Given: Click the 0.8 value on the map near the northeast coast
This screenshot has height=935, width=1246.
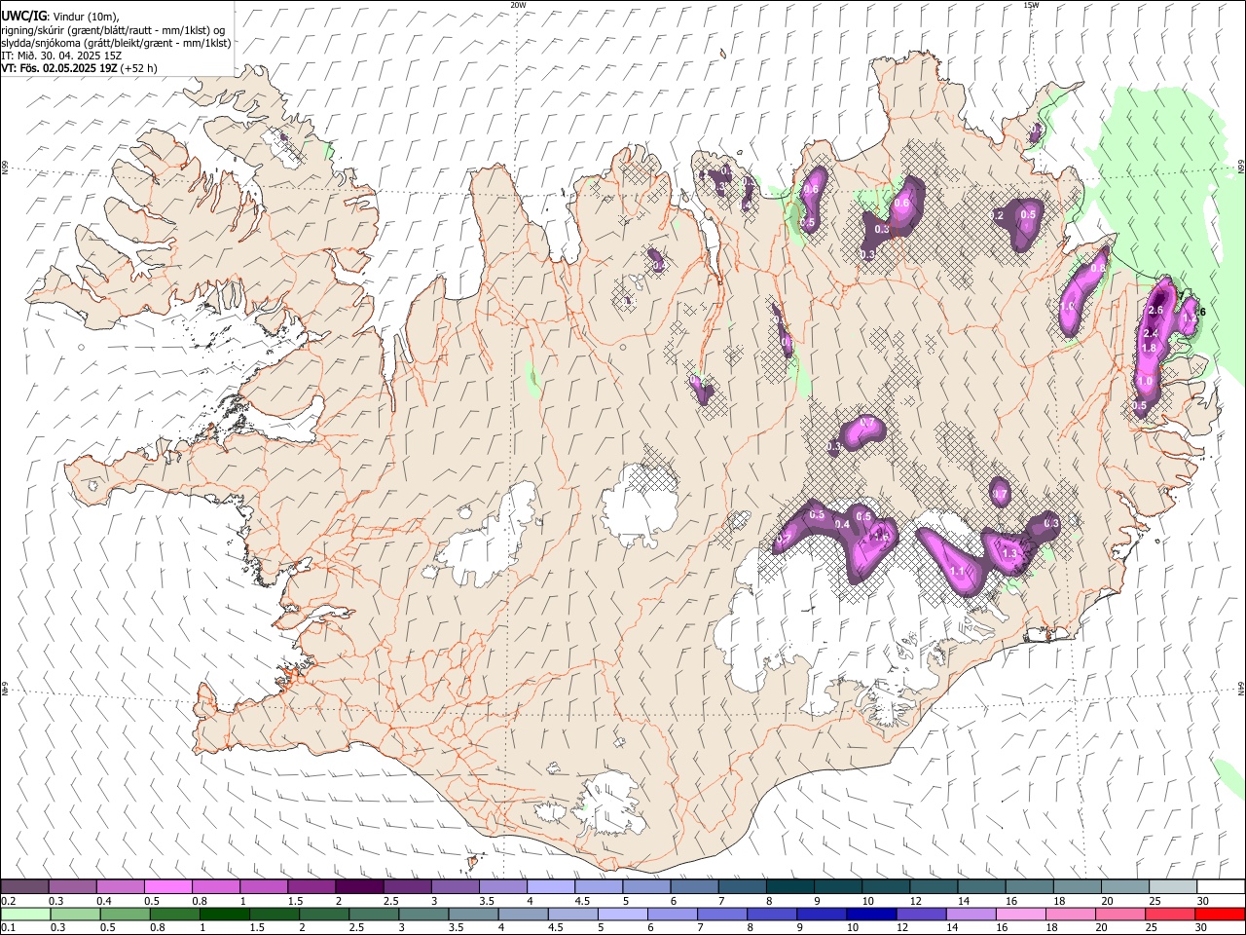Looking at the screenshot, I should (x=1098, y=267).
